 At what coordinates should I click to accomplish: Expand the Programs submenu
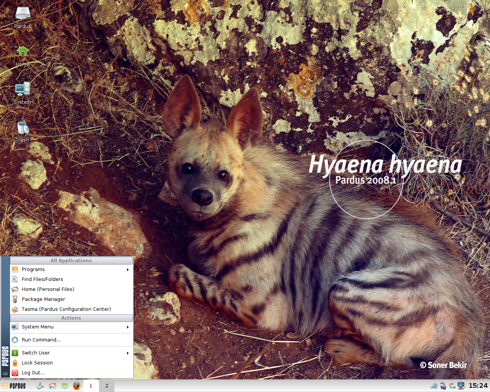click(x=71, y=269)
